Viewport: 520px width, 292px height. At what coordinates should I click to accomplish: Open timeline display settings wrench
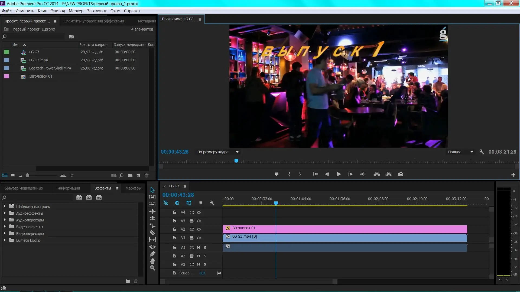[212, 203]
